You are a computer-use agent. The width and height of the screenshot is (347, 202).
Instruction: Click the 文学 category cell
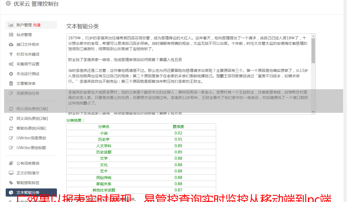104,158
